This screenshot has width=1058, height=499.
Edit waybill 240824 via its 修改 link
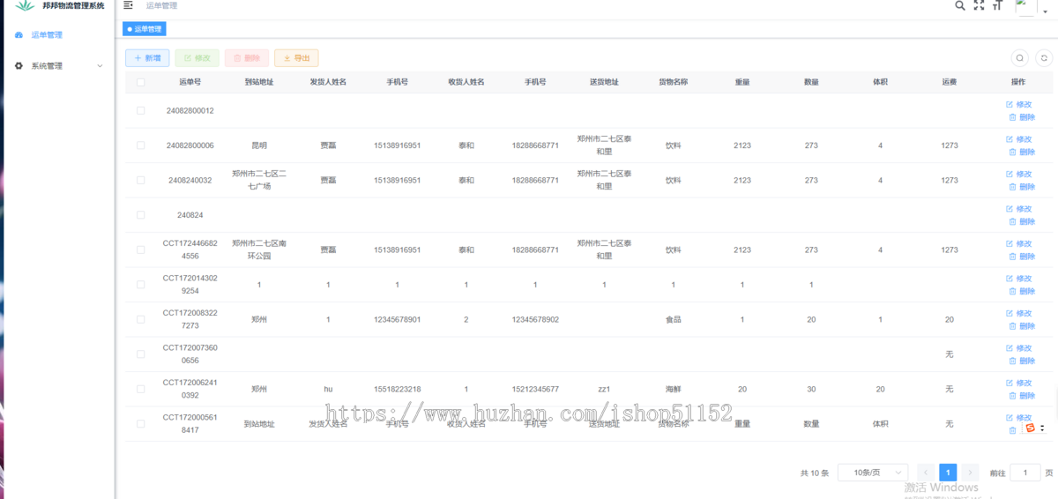coord(1019,209)
